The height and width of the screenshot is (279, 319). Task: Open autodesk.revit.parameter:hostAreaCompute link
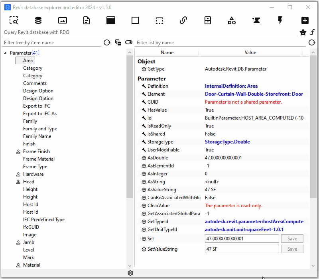pos(254,222)
